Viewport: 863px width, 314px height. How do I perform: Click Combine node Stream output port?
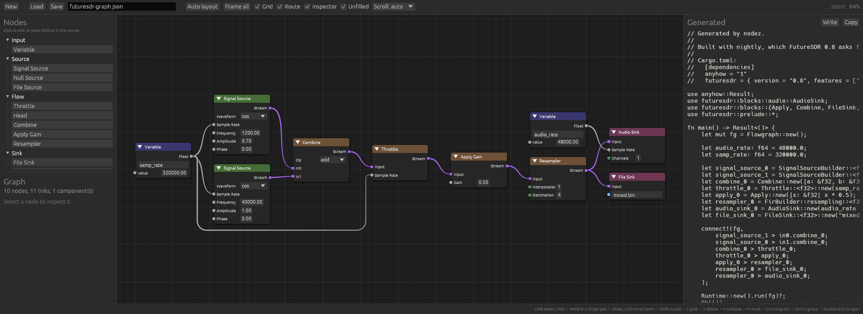click(349, 152)
